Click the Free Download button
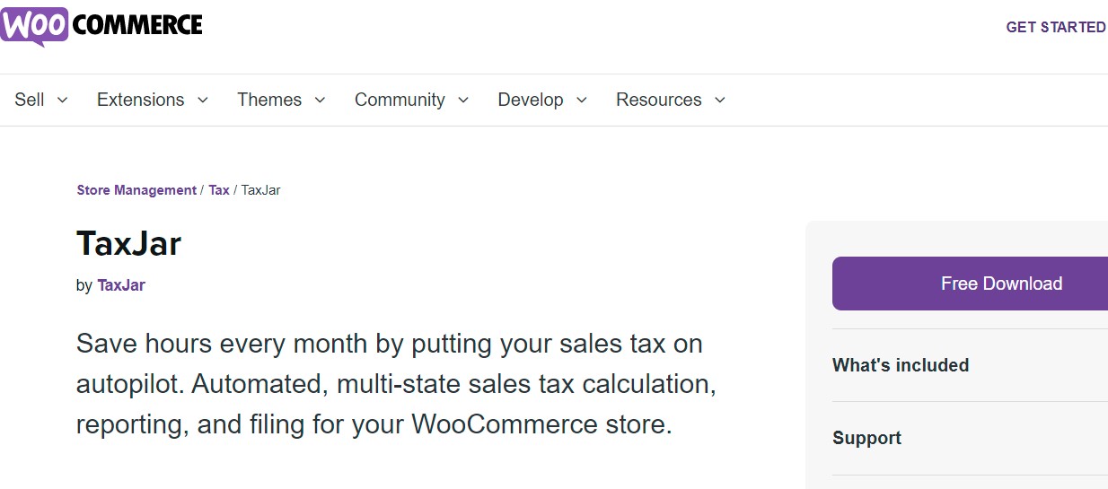The image size is (1108, 489). coord(970,284)
